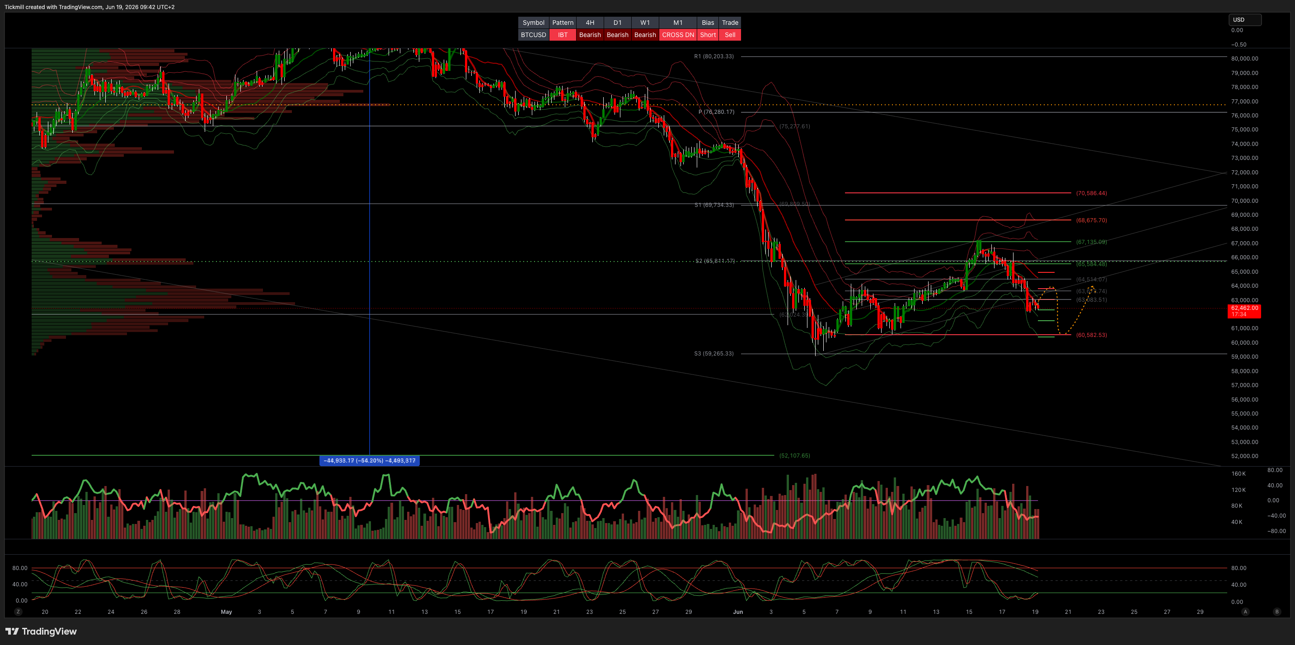Click the Pattern header cell
Image resolution: width=1295 pixels, height=645 pixels.
click(563, 23)
